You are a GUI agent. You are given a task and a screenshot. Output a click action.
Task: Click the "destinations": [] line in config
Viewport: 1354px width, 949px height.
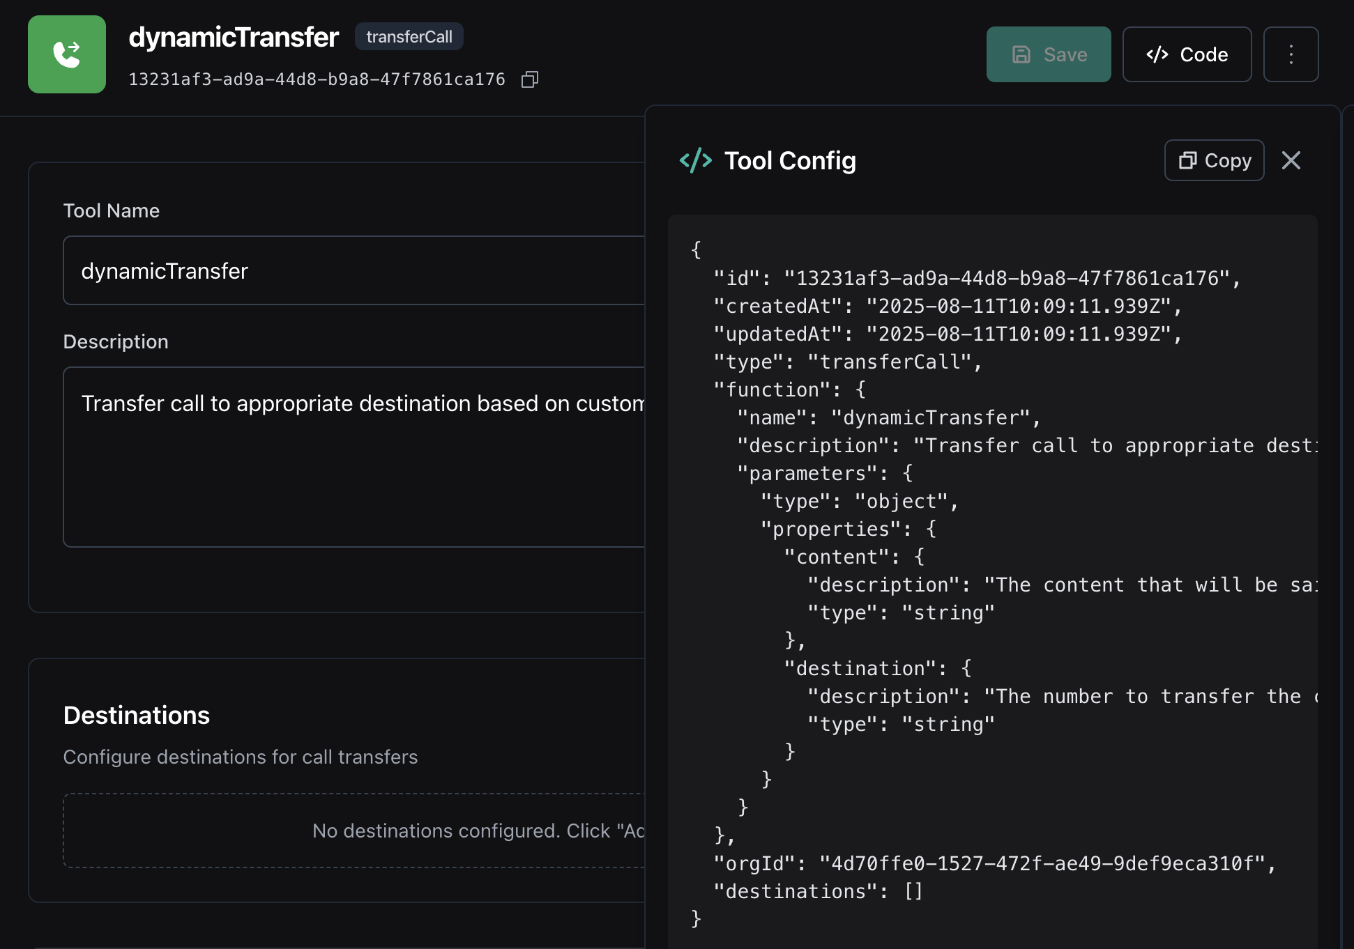click(x=818, y=891)
